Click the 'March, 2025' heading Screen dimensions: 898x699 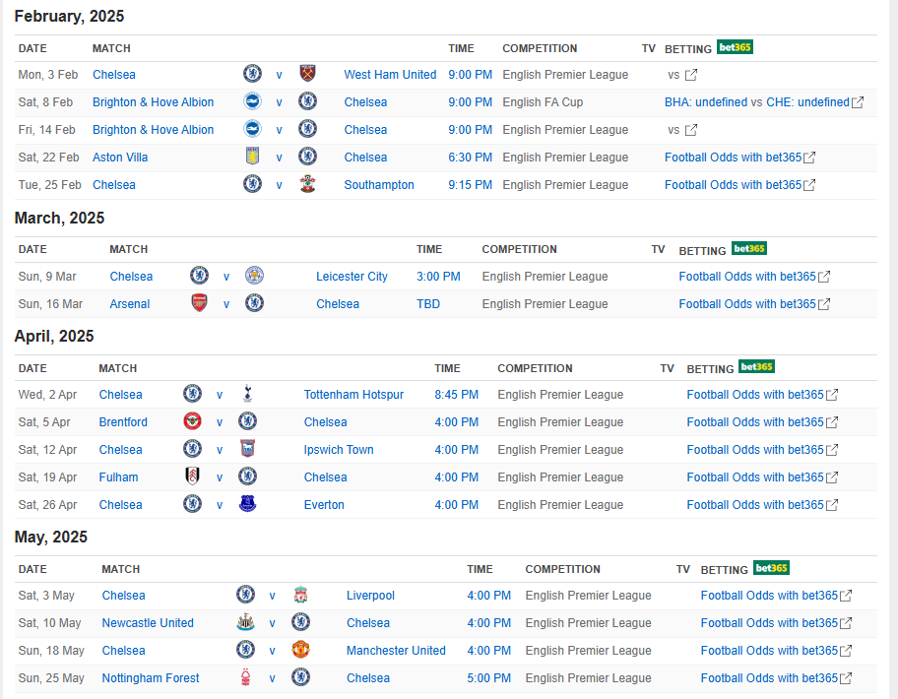coord(59,218)
